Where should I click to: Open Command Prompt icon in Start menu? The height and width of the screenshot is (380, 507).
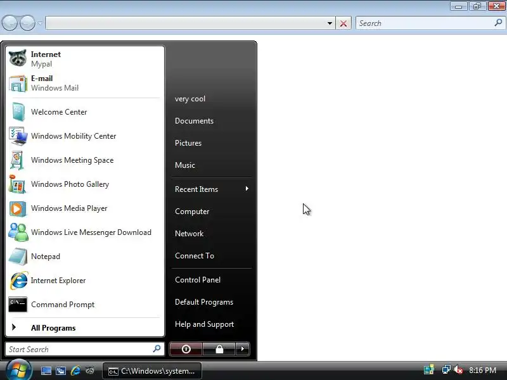(x=18, y=305)
